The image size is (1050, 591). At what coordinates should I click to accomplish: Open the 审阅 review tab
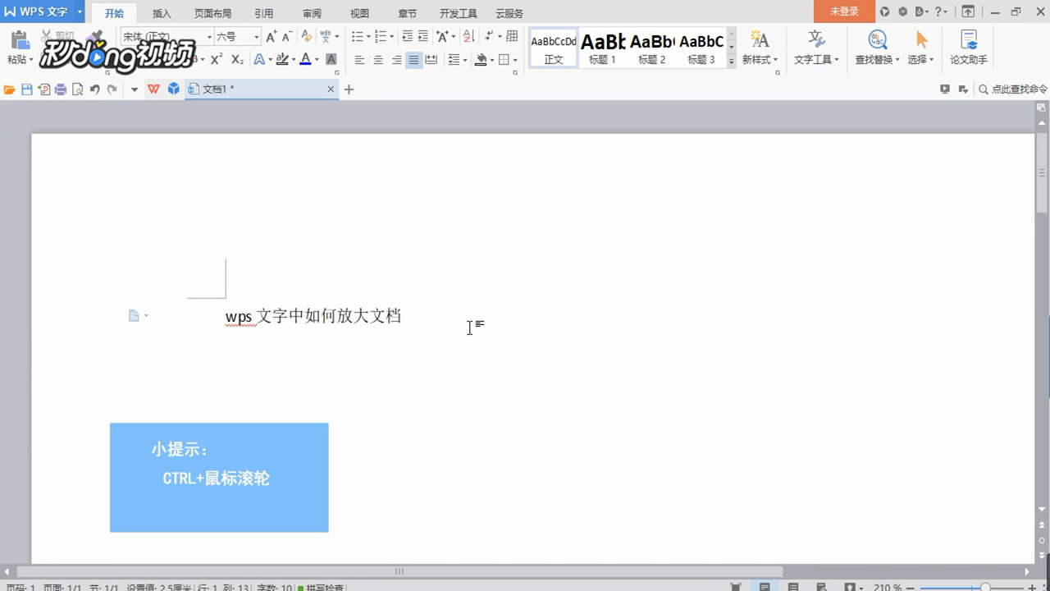coord(312,12)
